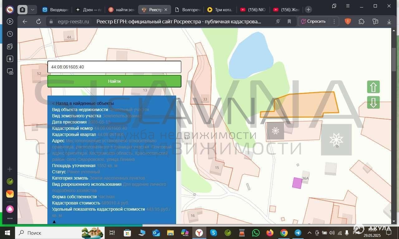399x239 pixels.
Task: Switch to the 'Входящие' mail tab
Action: 55,10
